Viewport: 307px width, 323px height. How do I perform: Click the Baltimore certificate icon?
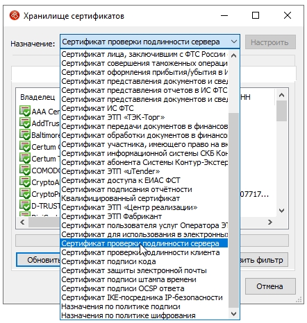pos(25,134)
